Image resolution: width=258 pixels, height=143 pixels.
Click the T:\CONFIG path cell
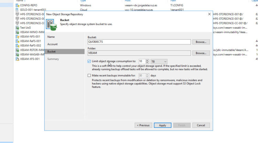tap(177, 5)
